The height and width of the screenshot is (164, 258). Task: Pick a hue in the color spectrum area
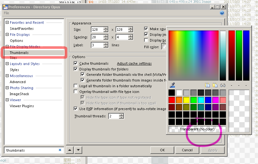pos(194,56)
